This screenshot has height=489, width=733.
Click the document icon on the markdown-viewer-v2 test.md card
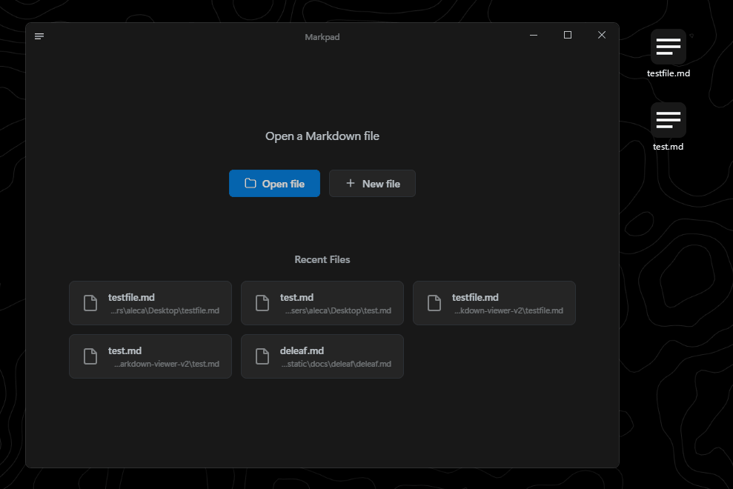tap(90, 356)
